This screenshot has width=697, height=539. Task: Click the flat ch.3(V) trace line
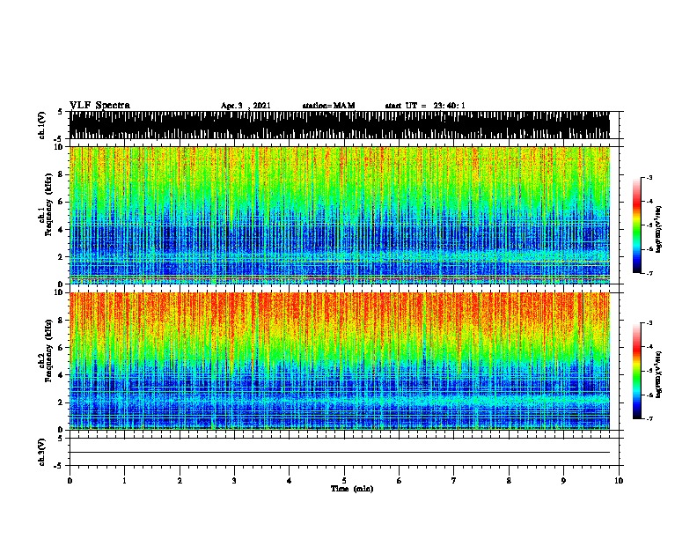pos(340,453)
